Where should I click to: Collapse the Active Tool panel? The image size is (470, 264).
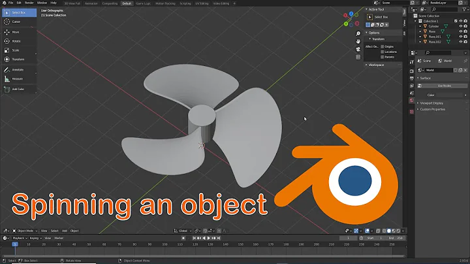pos(366,9)
